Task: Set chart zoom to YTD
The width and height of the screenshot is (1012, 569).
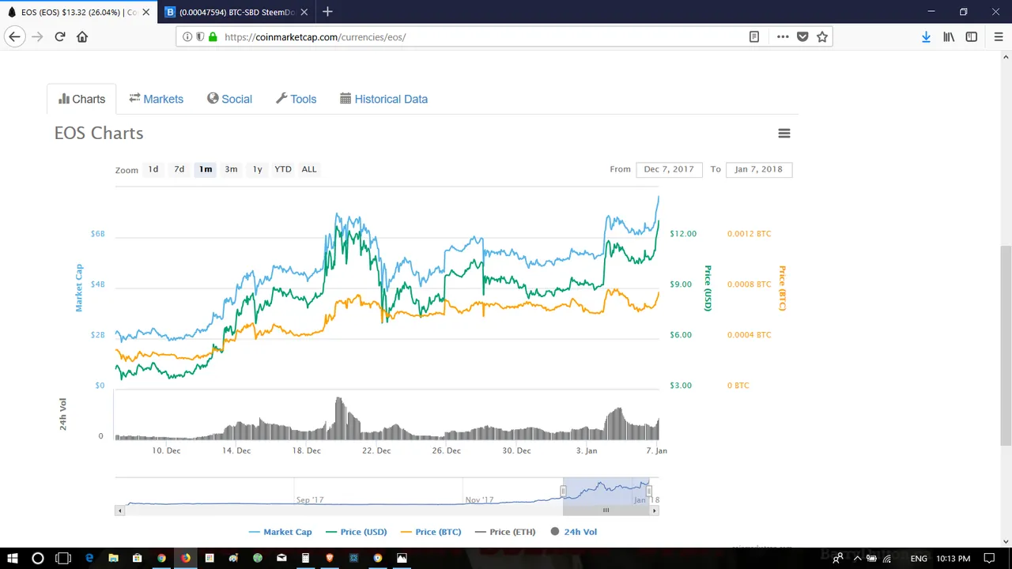Action: click(283, 169)
